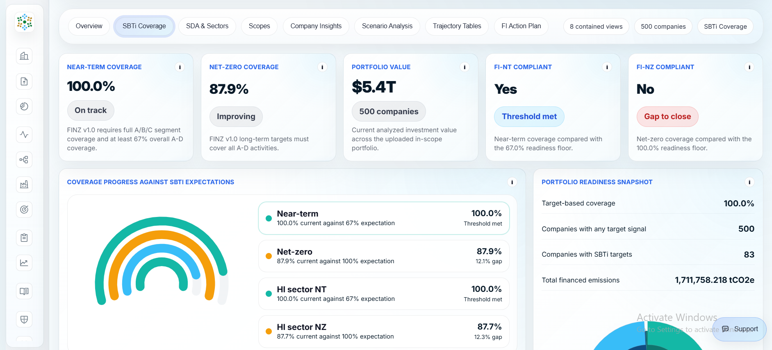
Task: Open the Support chat button
Action: (x=739, y=329)
